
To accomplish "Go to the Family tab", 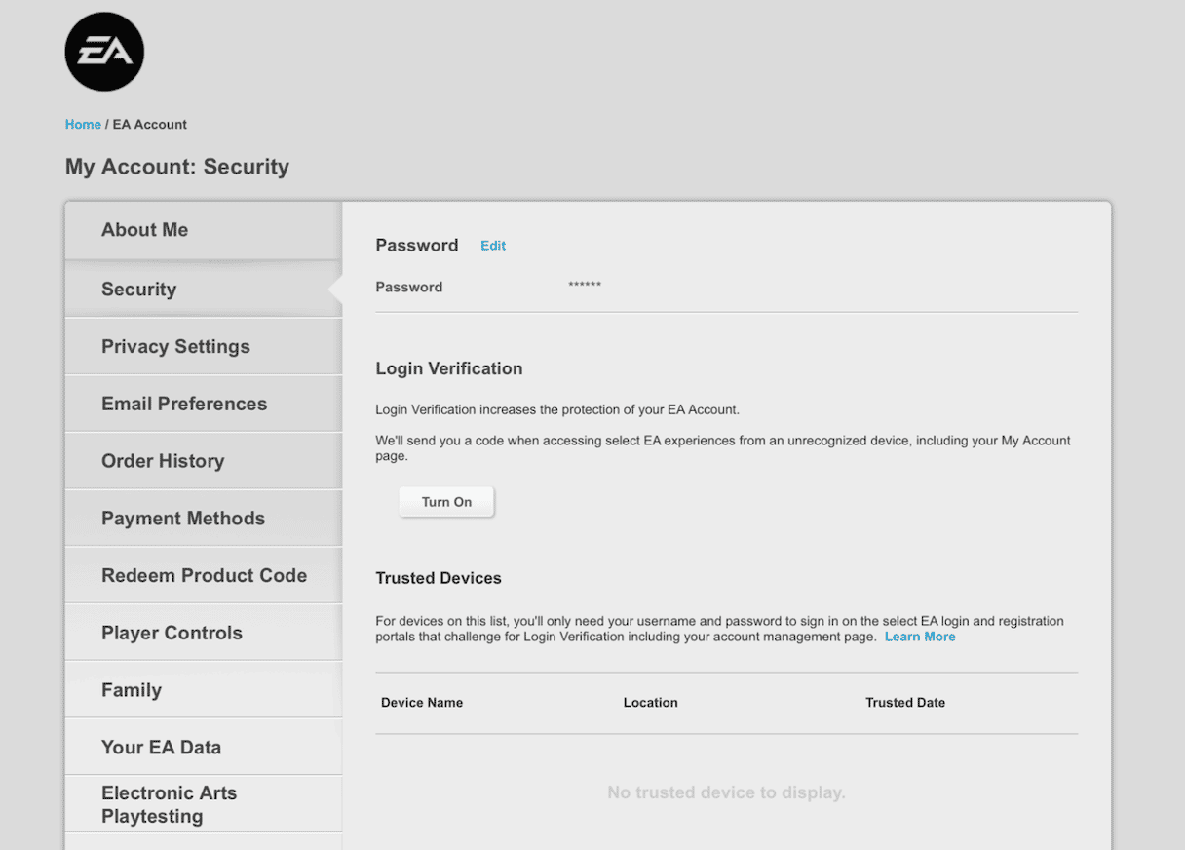I will tap(132, 690).
